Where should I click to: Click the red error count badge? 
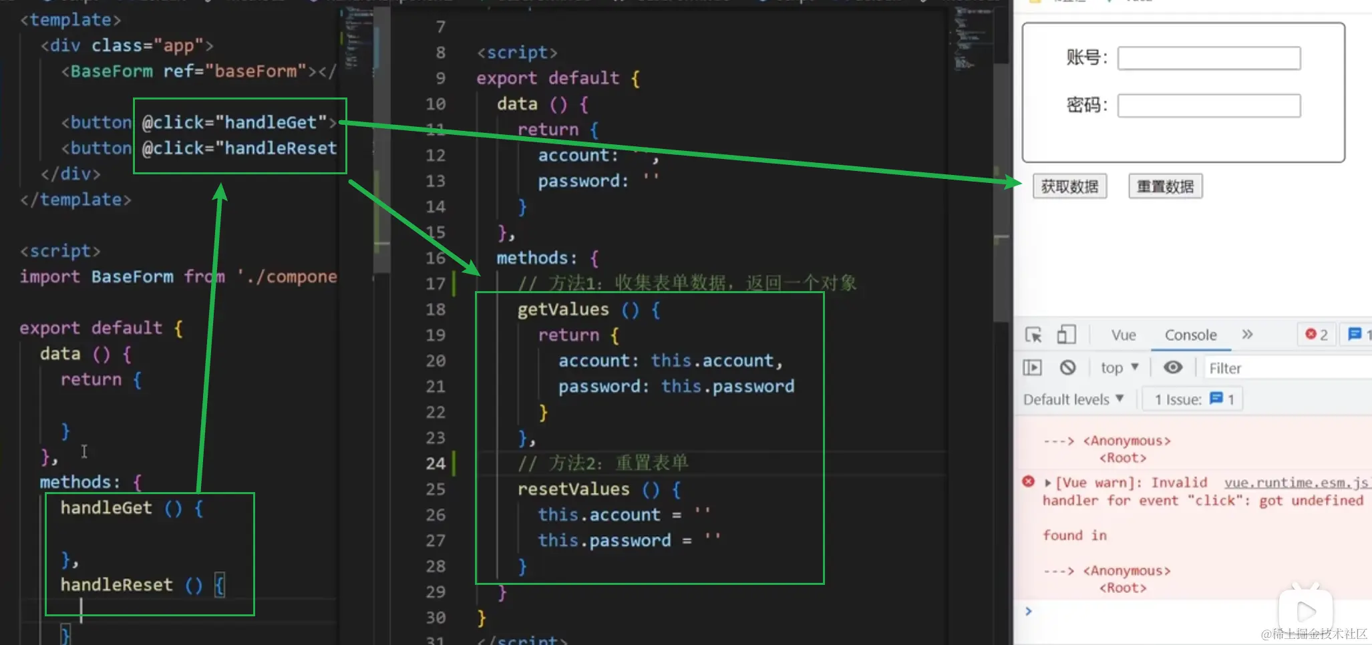[x=1317, y=335]
